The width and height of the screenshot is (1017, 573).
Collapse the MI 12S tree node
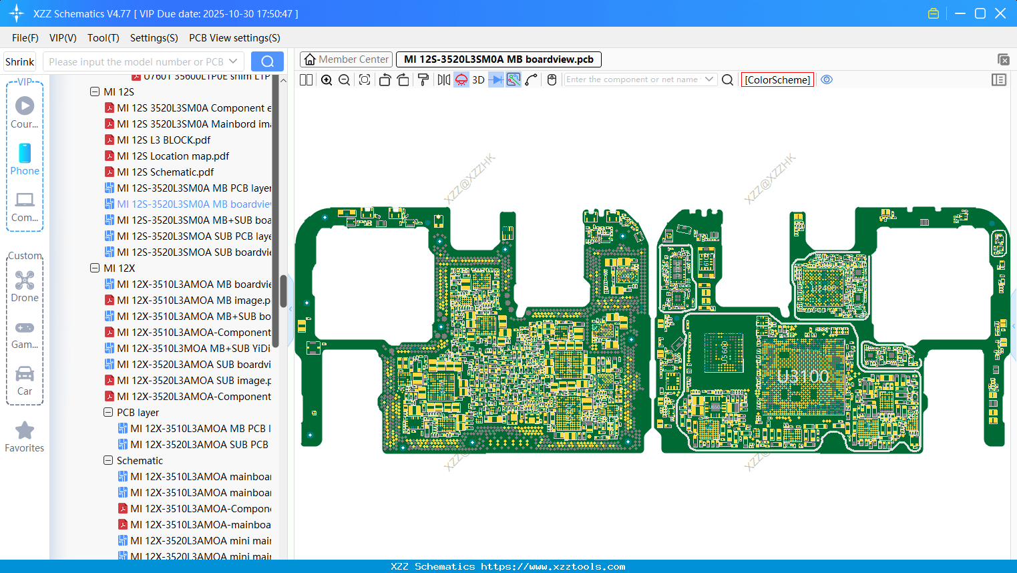[x=95, y=91]
